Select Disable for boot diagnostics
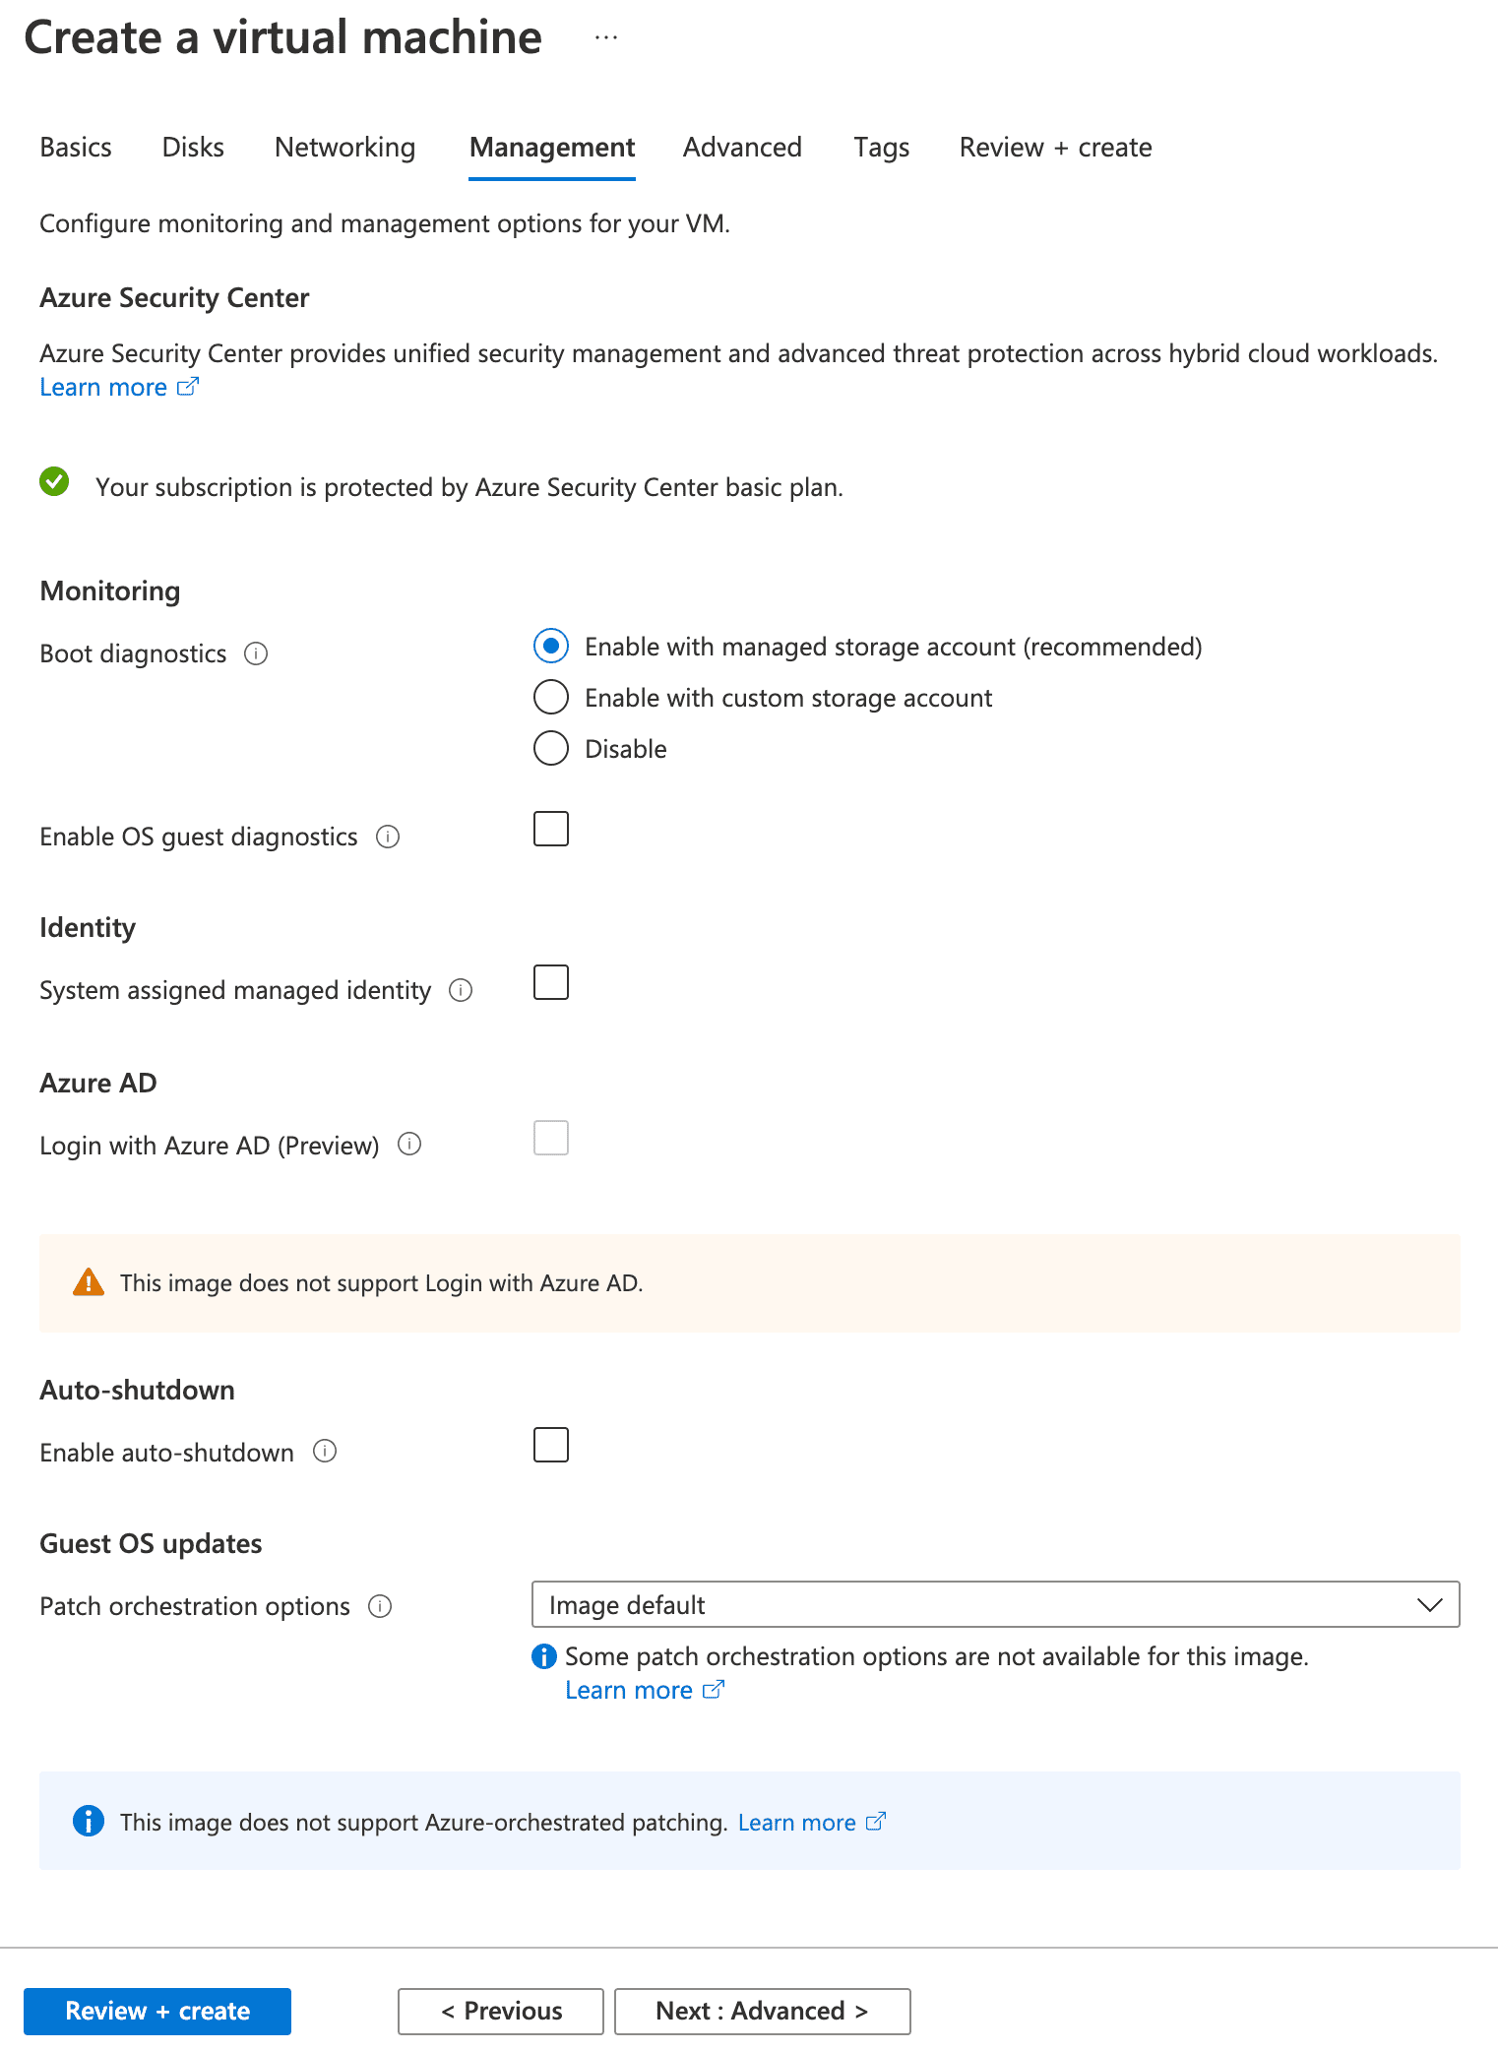 point(551,748)
